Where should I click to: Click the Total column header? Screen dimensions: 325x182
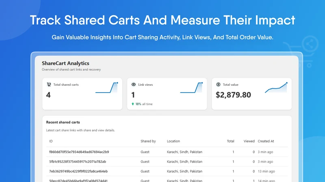pyautogui.click(x=230, y=141)
